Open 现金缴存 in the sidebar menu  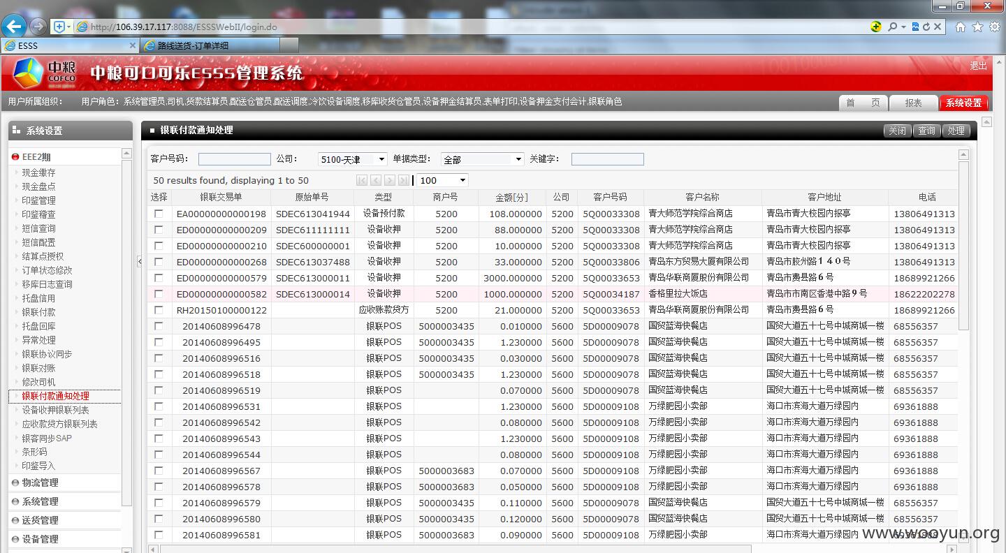[38, 172]
